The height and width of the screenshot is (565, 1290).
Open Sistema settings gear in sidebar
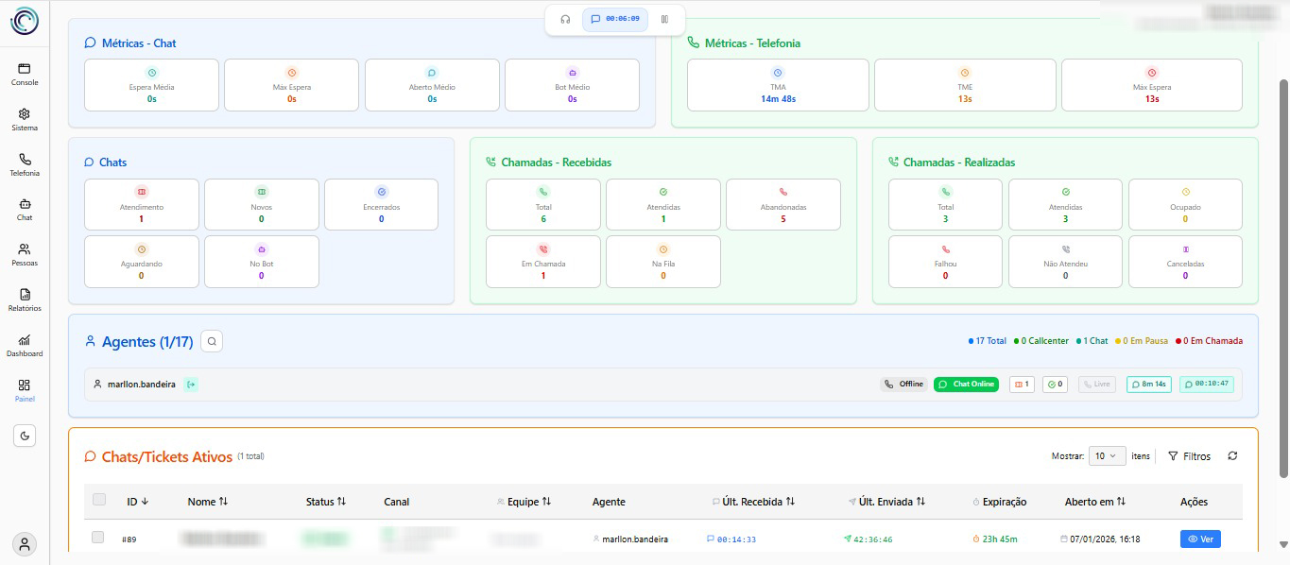(x=25, y=119)
